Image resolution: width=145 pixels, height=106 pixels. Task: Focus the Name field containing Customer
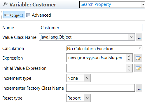[90, 27]
